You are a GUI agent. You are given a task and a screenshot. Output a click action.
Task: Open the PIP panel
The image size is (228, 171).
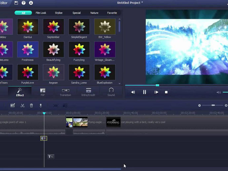43,92
